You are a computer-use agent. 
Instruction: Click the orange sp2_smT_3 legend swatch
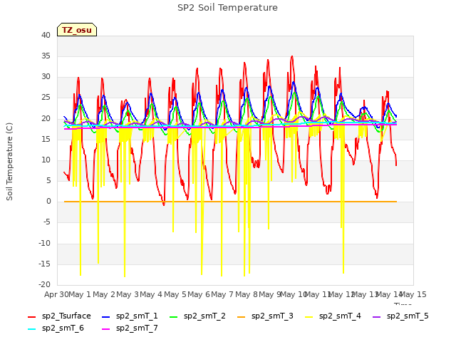(x=242, y=316)
